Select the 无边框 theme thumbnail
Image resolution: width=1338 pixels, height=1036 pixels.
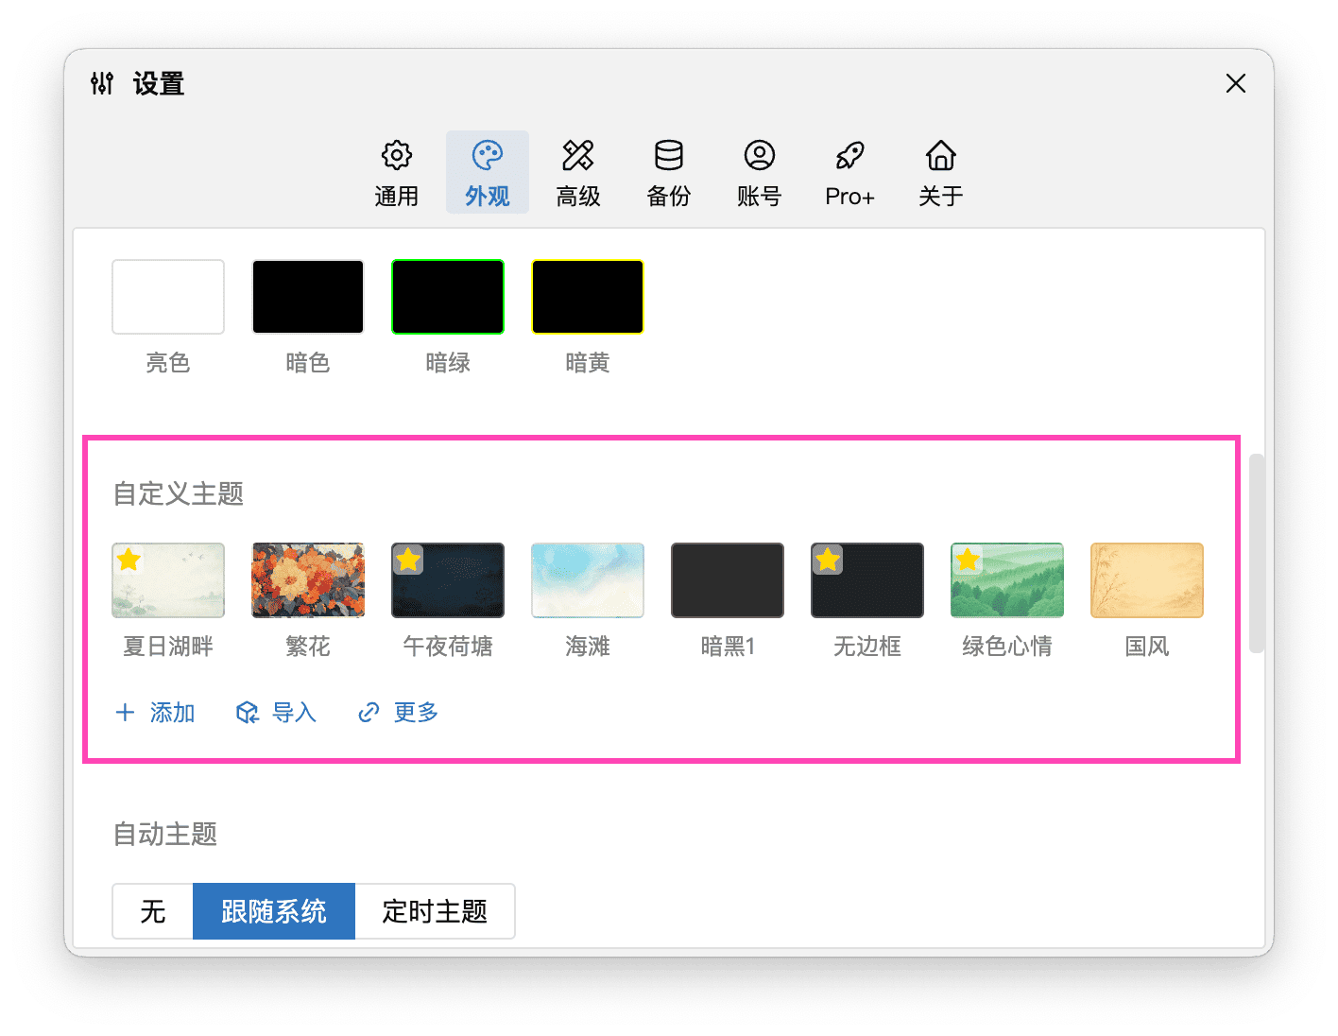click(x=867, y=580)
